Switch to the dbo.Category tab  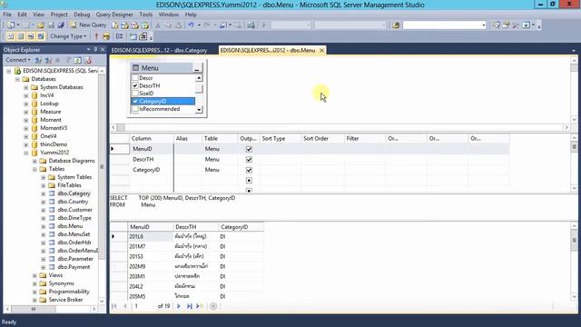160,50
